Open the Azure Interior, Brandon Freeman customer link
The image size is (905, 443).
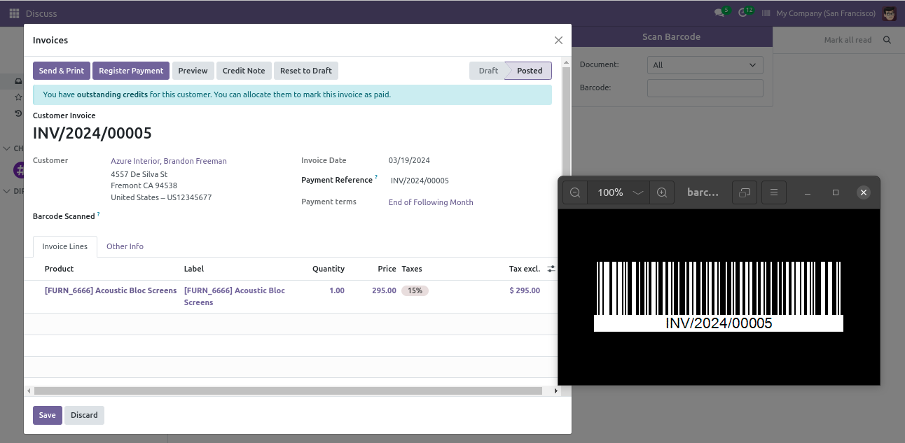169,161
